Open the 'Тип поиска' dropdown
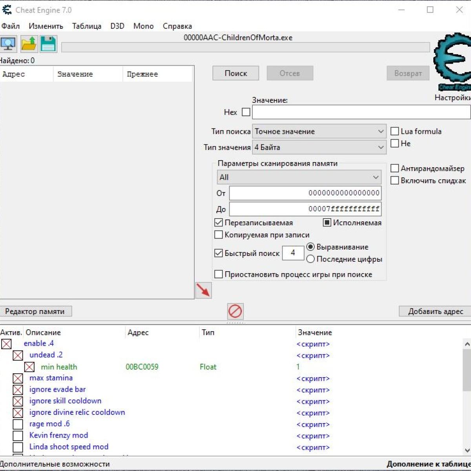Viewport: 471px width, 471px height. coord(319,131)
